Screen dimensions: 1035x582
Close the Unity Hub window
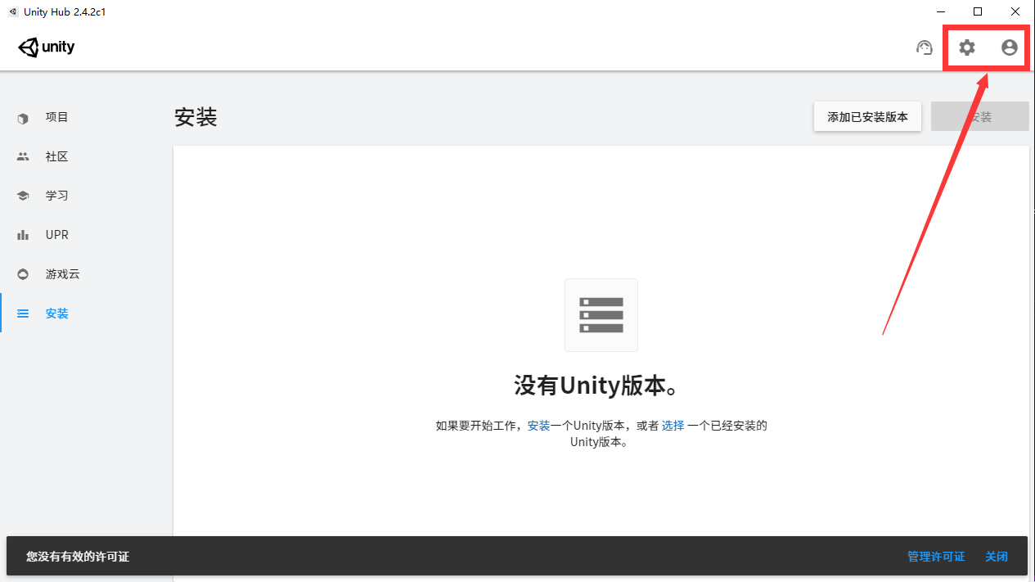[1015, 11]
